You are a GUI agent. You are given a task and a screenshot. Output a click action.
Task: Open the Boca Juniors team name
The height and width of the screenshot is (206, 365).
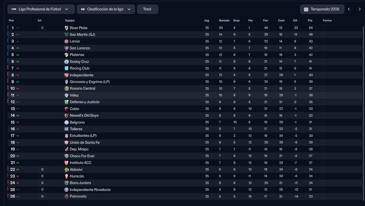[80, 183]
